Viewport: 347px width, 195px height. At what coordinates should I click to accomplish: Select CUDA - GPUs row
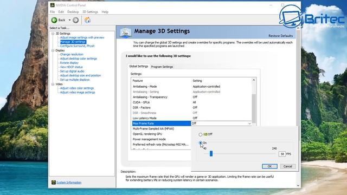click(x=191, y=102)
